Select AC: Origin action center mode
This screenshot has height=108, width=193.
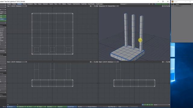click(x=42, y=107)
